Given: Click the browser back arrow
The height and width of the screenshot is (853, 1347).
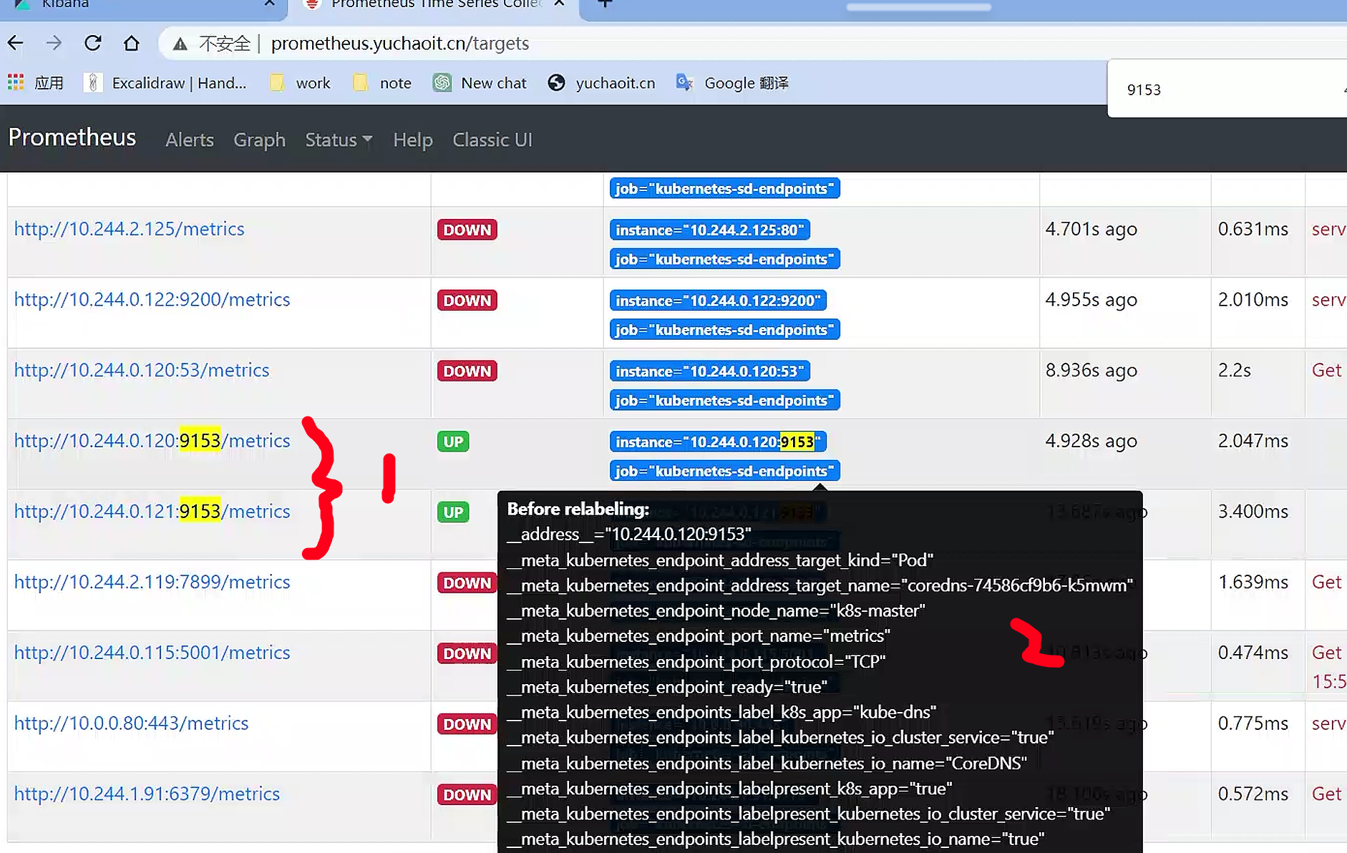Looking at the screenshot, I should coord(16,44).
